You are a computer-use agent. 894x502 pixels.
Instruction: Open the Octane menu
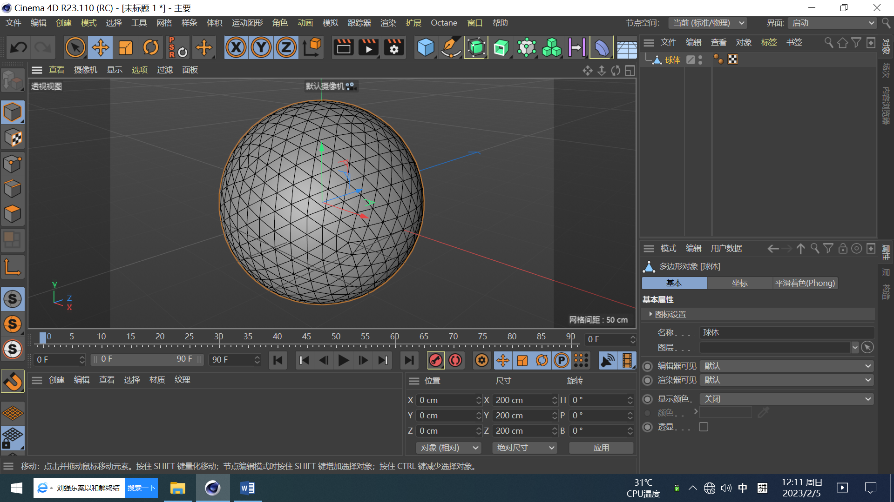(x=444, y=23)
